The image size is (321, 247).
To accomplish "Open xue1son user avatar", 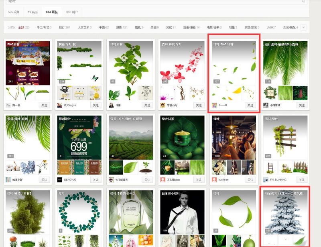I will (x=214, y=180).
